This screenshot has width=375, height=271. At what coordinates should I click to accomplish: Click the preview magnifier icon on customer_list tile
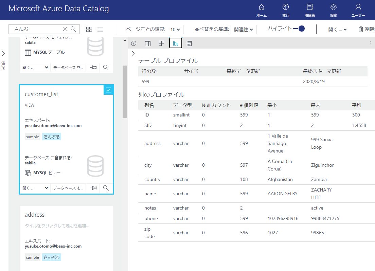click(106, 188)
